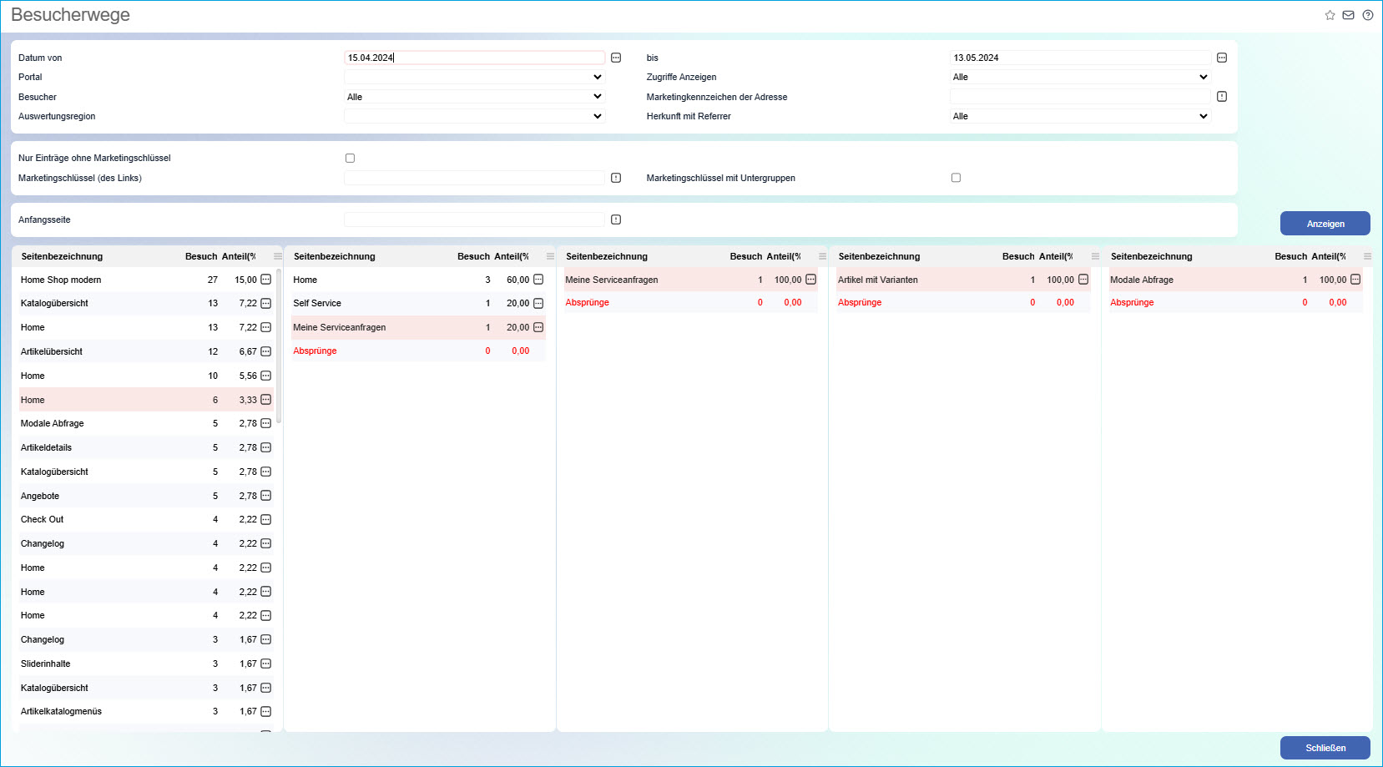Expand the Herkunft mit Referrer dropdown
The image size is (1383, 767).
[x=1080, y=116]
